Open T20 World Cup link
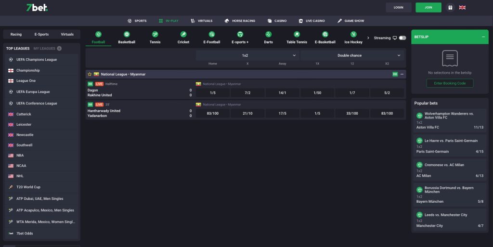The width and height of the screenshot is (493, 247). pyautogui.click(x=41, y=187)
